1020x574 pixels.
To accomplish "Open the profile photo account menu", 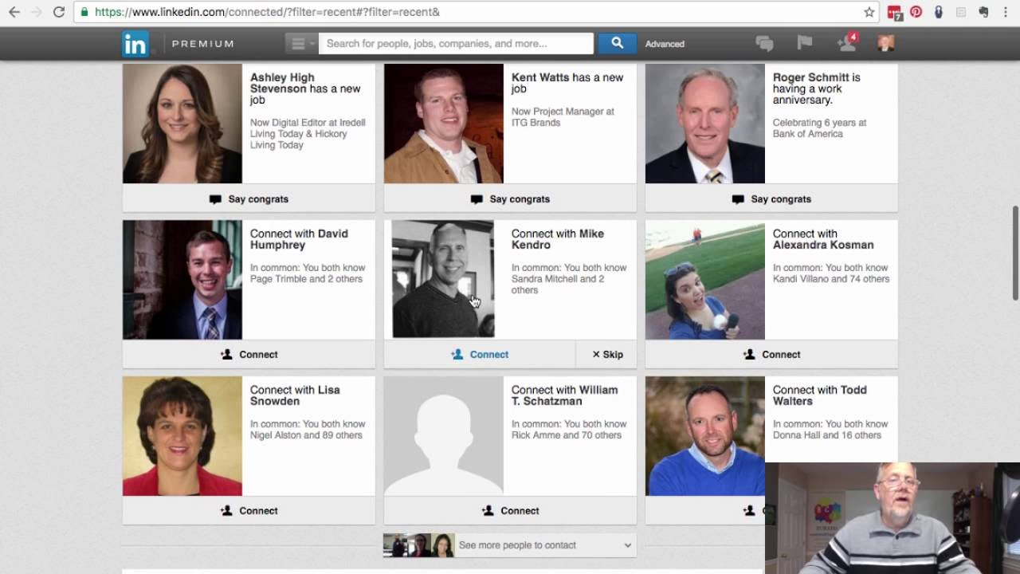I will coord(885,43).
